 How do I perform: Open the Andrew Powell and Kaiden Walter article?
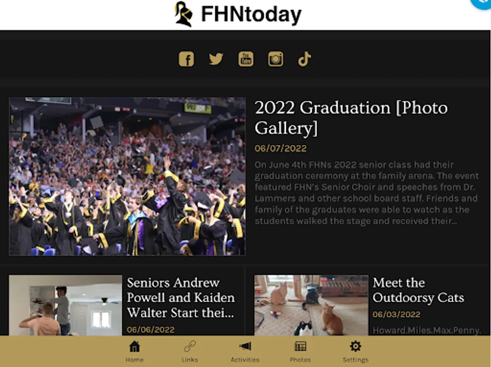pyautogui.click(x=181, y=298)
